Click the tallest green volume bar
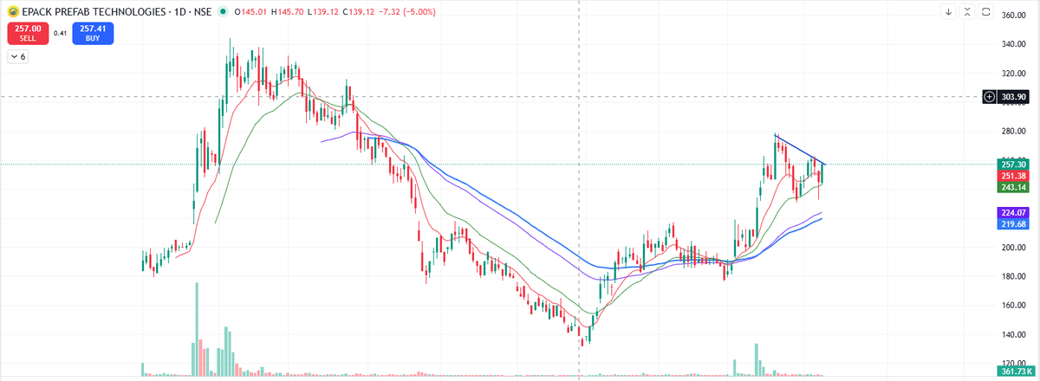The width and height of the screenshot is (1040, 381). [197, 329]
